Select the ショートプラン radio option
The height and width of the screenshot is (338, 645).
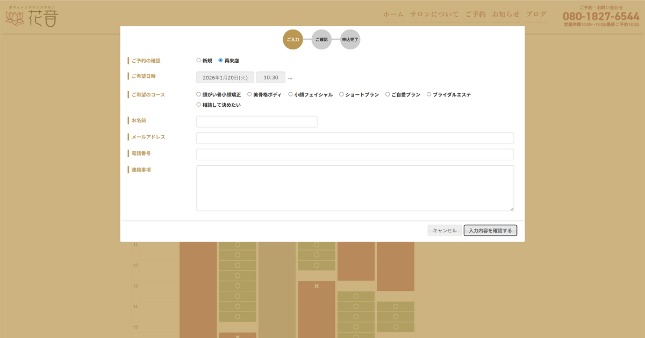(341, 94)
